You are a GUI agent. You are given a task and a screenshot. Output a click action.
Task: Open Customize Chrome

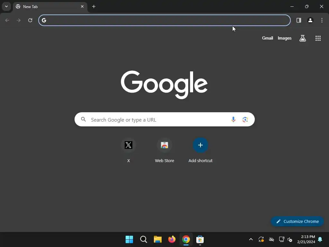(x=297, y=221)
